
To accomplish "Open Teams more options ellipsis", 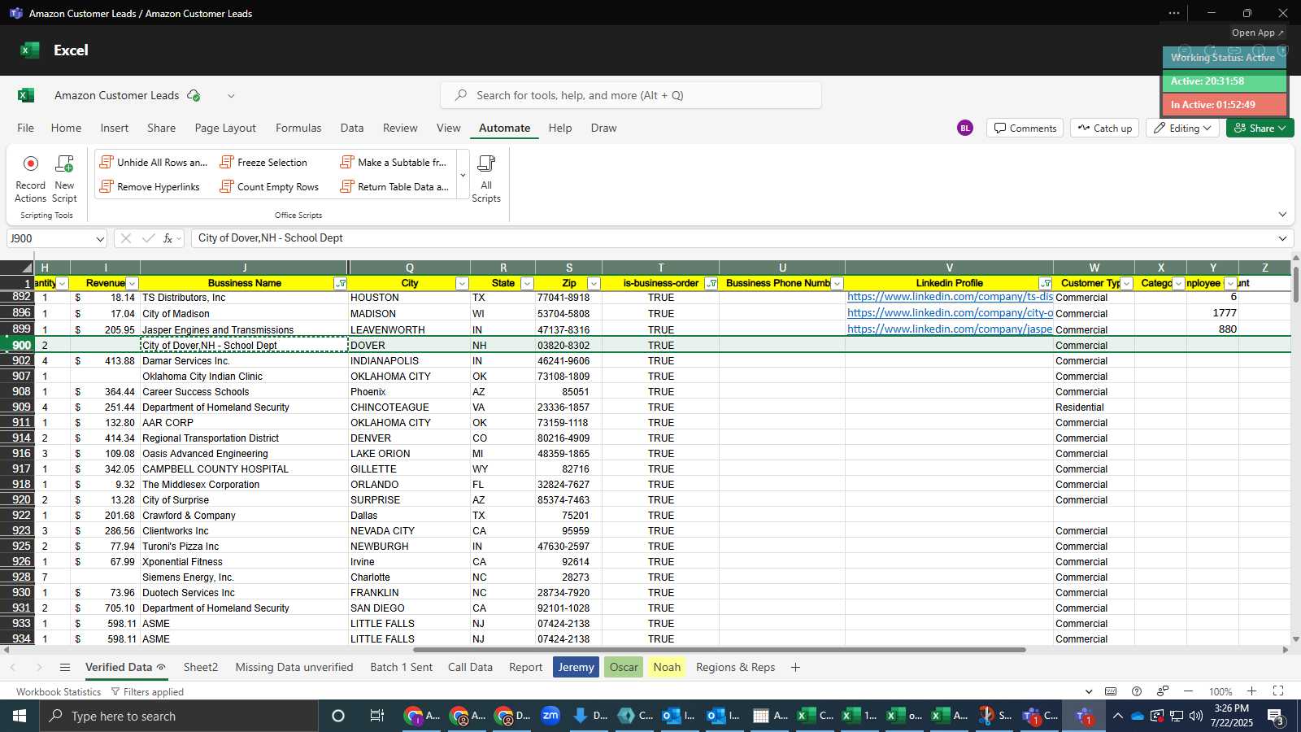I will pos(1173,13).
